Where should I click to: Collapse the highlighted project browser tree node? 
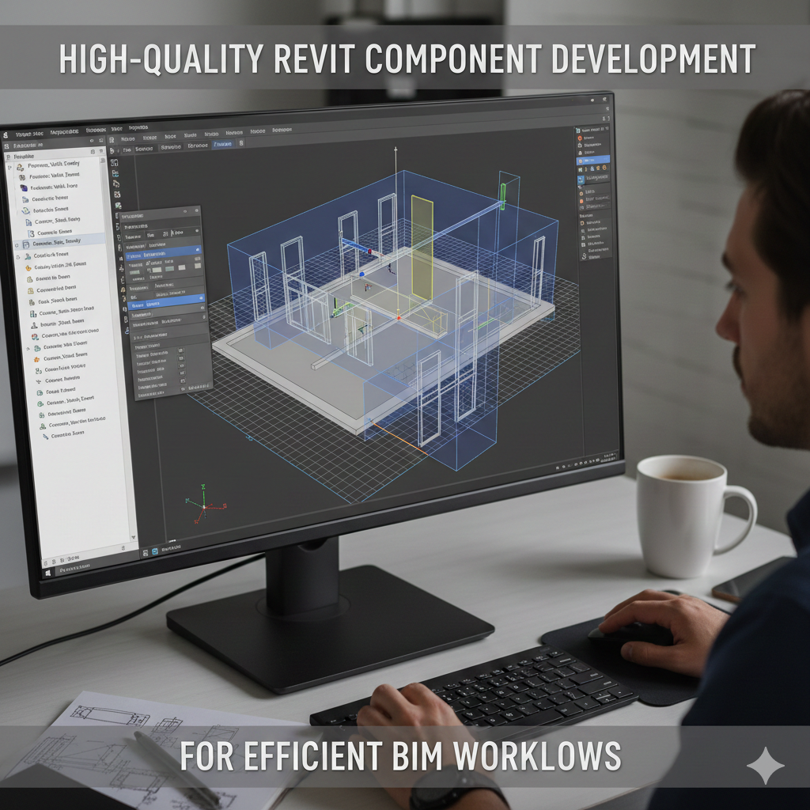point(17,245)
